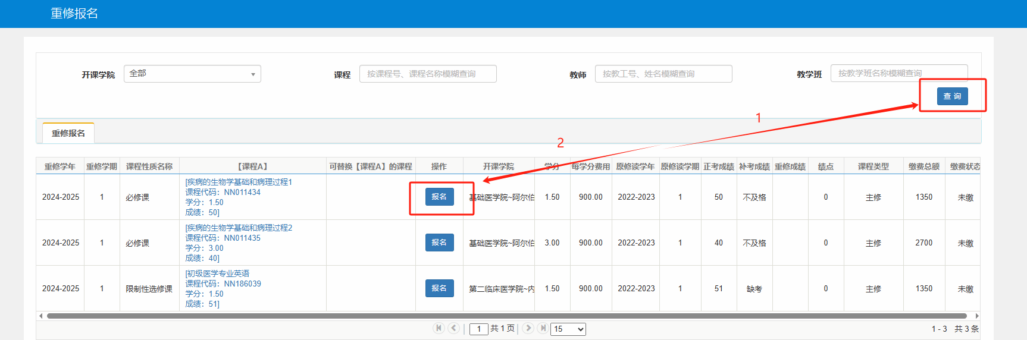Click the table's horizontal scrollbar track
This screenshot has width=1027, height=340.
coord(506,316)
